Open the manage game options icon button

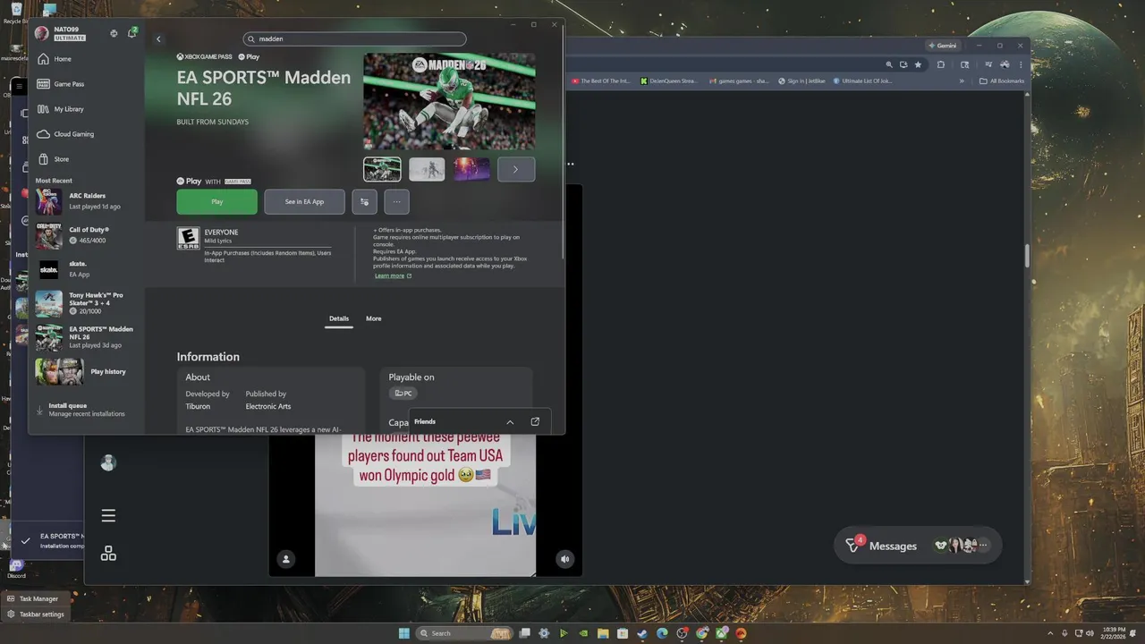point(364,202)
